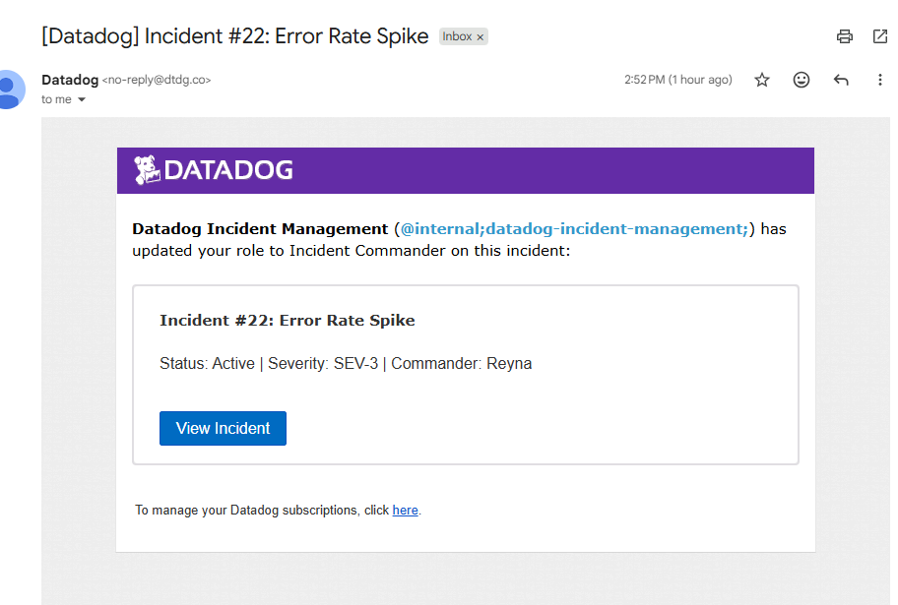898x605 pixels.
Task: Open the email in a new window
Action: (879, 36)
